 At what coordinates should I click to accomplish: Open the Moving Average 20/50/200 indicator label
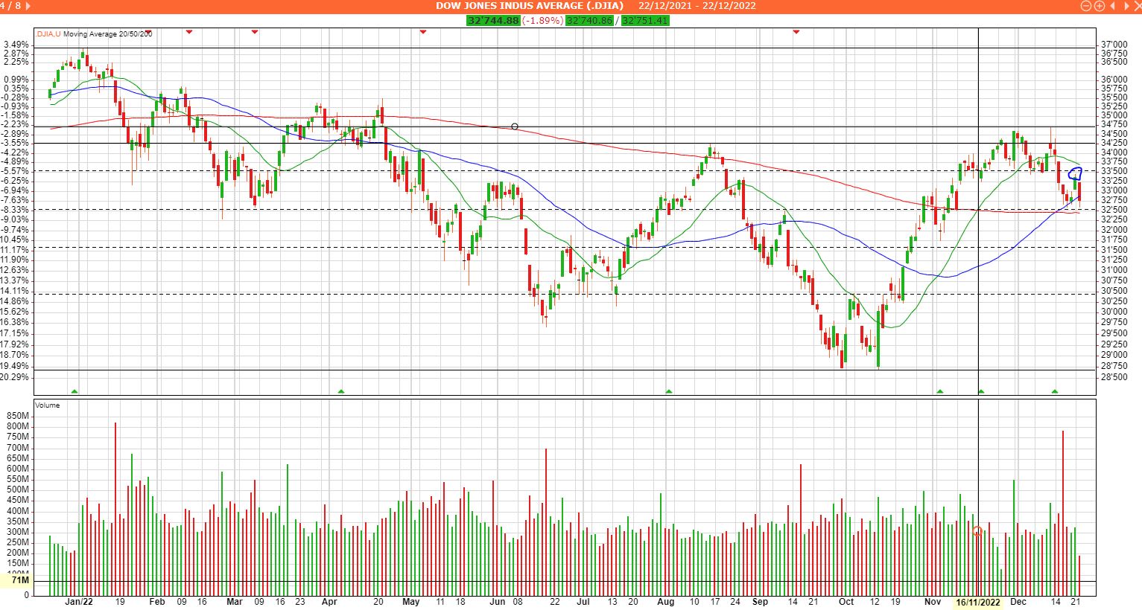point(108,34)
